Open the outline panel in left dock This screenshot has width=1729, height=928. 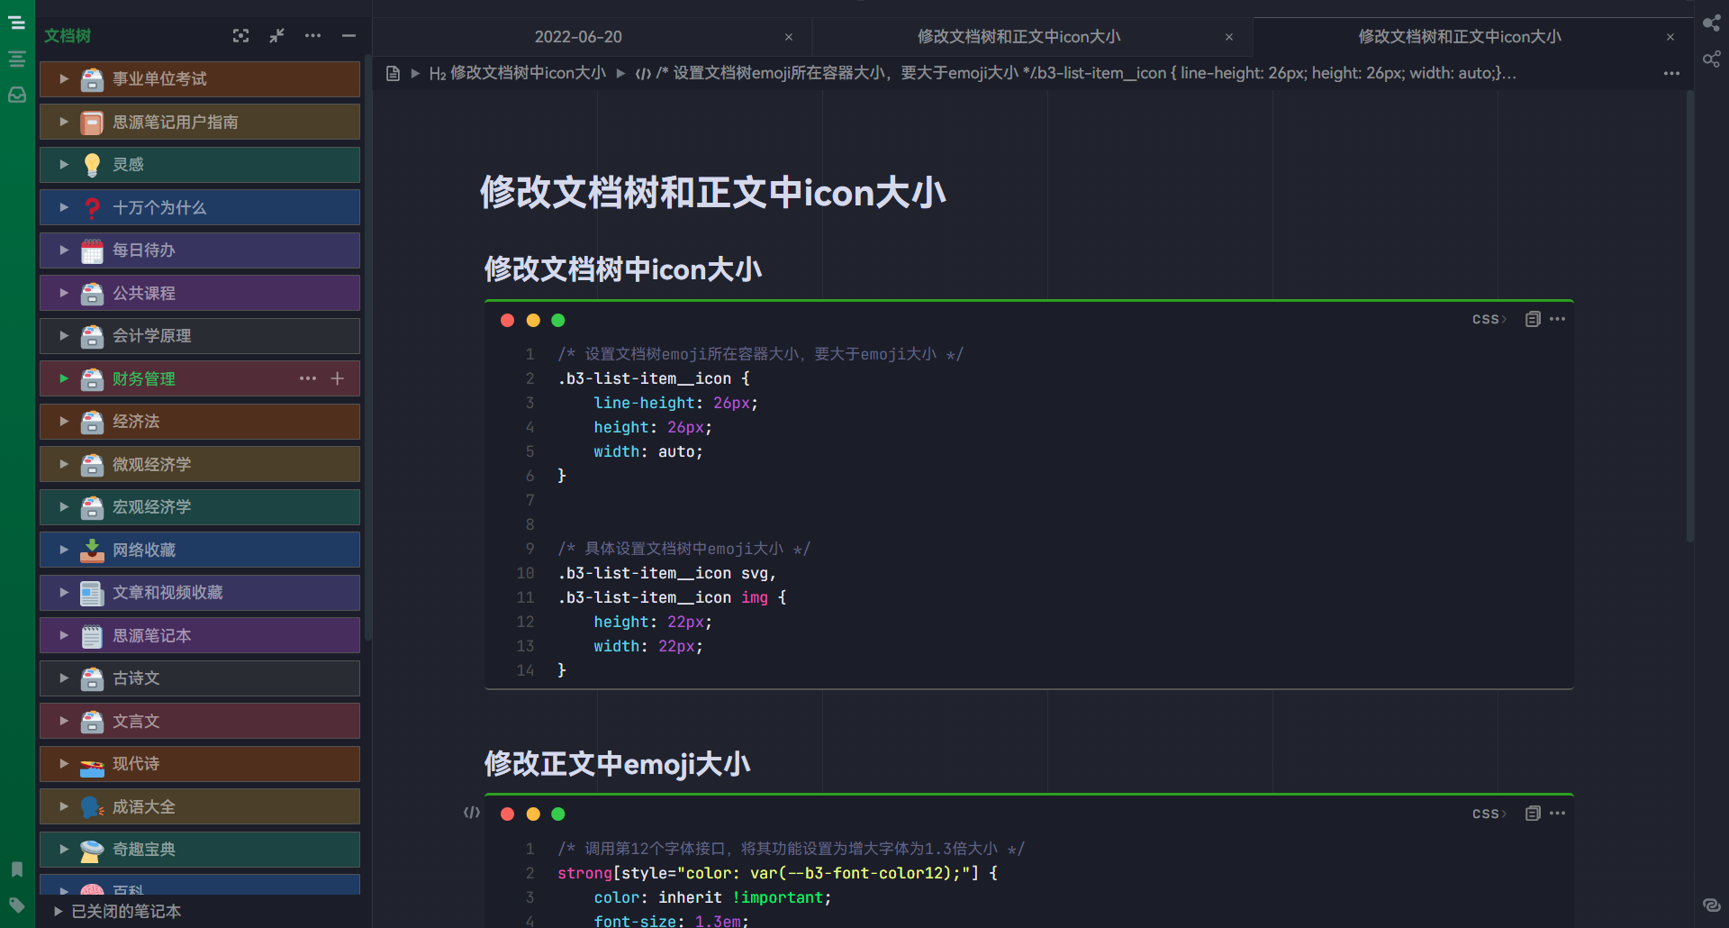point(17,59)
